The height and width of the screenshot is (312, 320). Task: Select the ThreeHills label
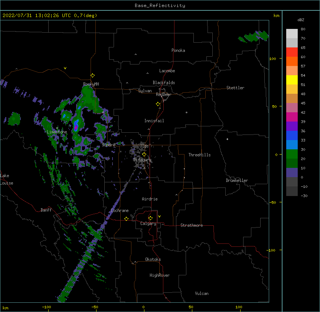coord(199,155)
